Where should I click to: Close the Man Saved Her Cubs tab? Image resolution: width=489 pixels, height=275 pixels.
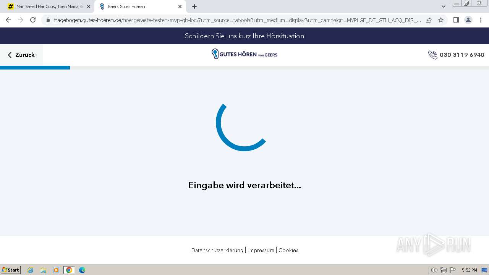point(89,6)
